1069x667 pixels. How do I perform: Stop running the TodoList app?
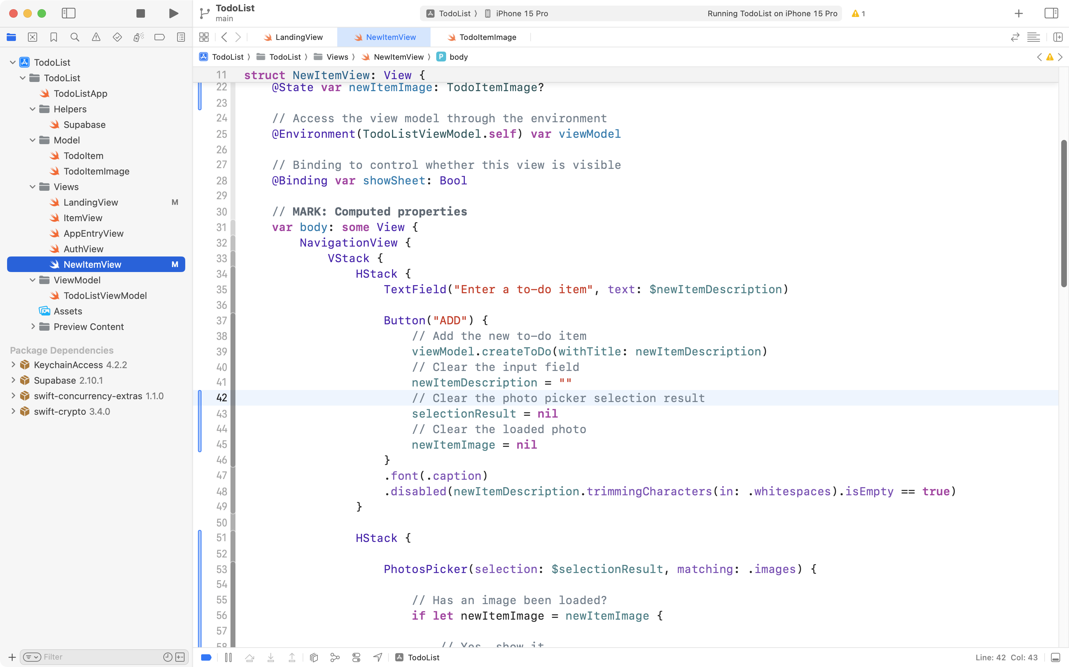pos(140,13)
